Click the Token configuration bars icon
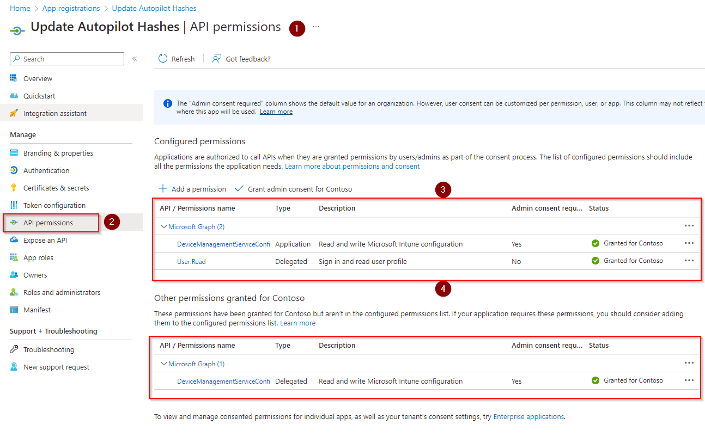 click(x=14, y=205)
